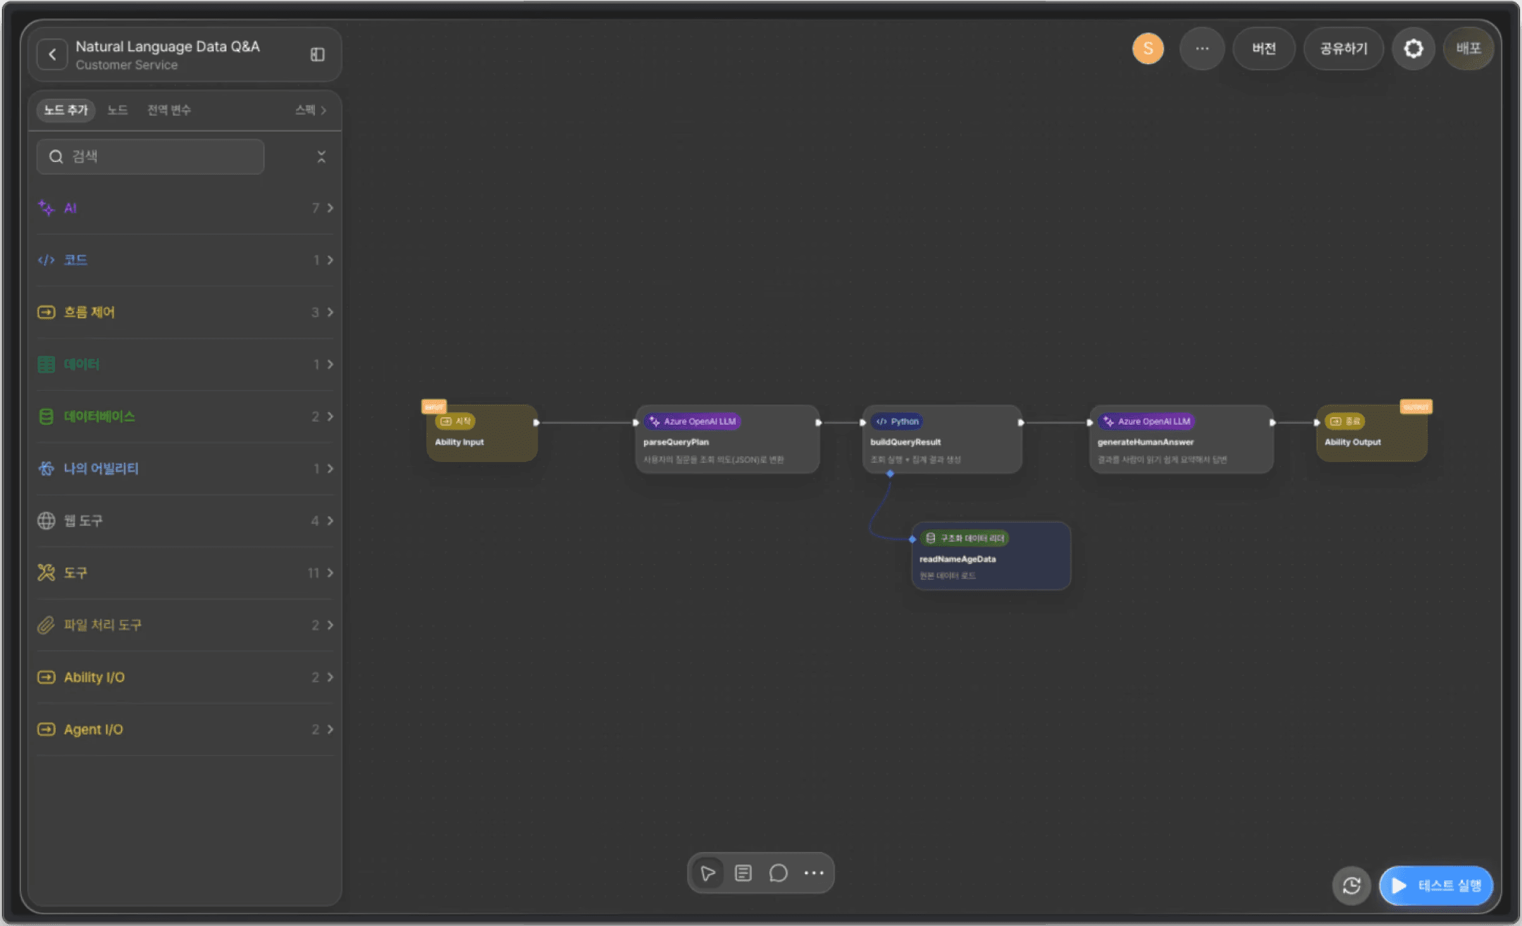Click the 테스트 실행 button
Image resolution: width=1522 pixels, height=926 pixels.
coord(1437,885)
